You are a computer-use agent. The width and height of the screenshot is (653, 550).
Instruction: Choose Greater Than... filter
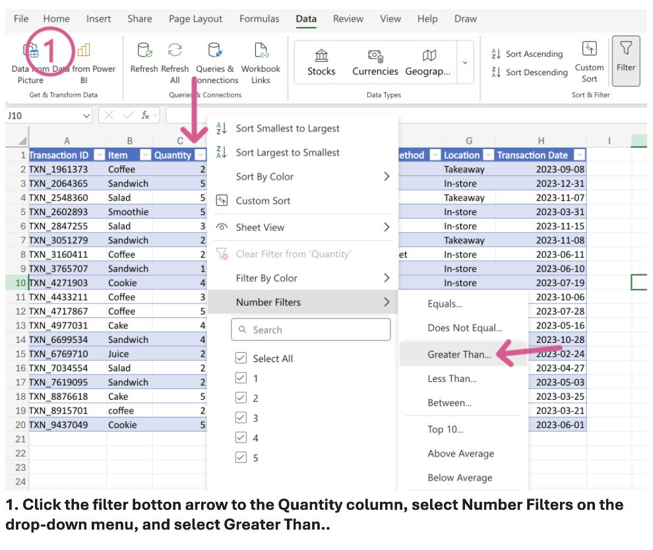459,354
